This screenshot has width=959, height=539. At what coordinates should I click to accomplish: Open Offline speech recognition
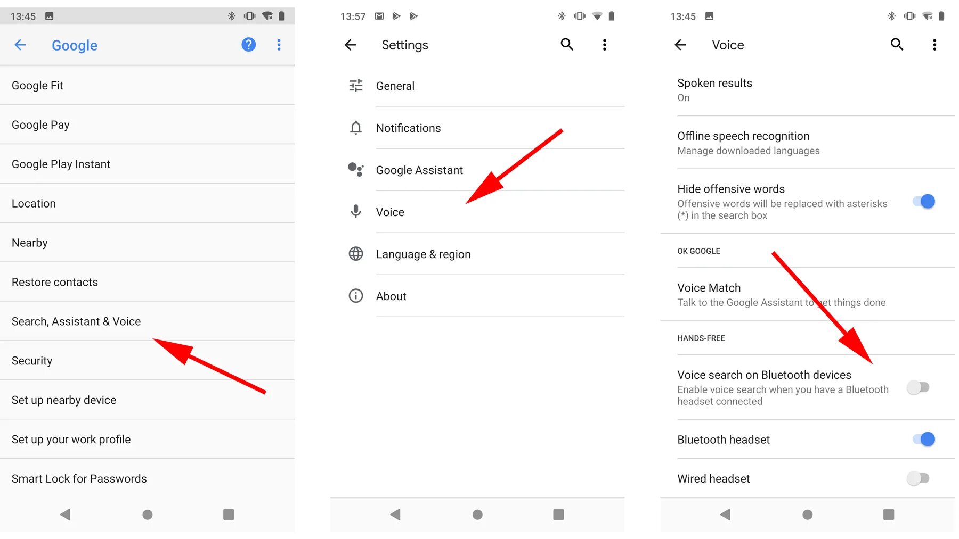(x=808, y=143)
